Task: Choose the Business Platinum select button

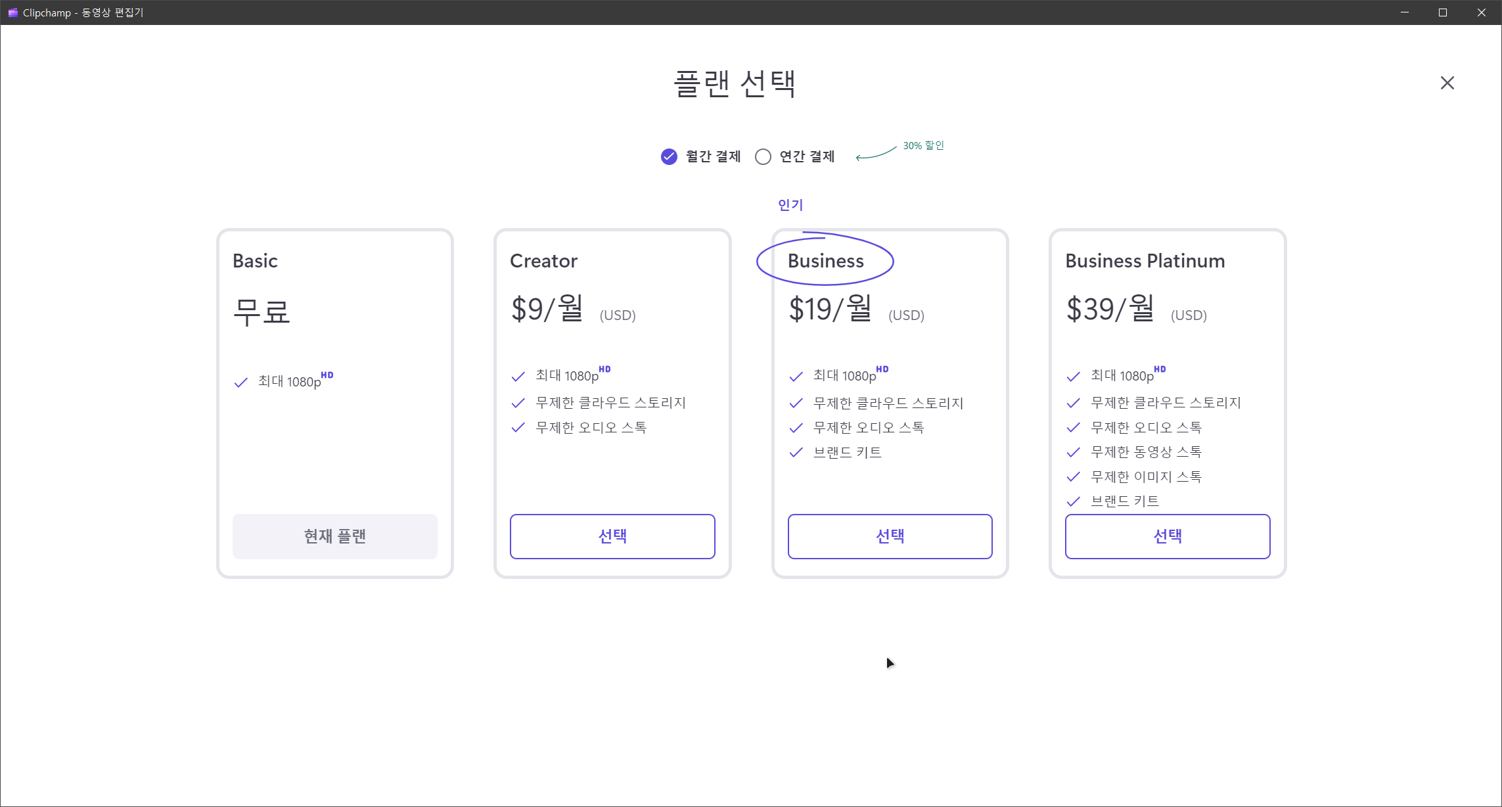Action: [1167, 536]
